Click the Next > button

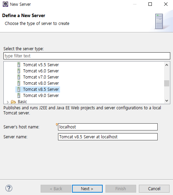pyautogui.click(x=87, y=189)
